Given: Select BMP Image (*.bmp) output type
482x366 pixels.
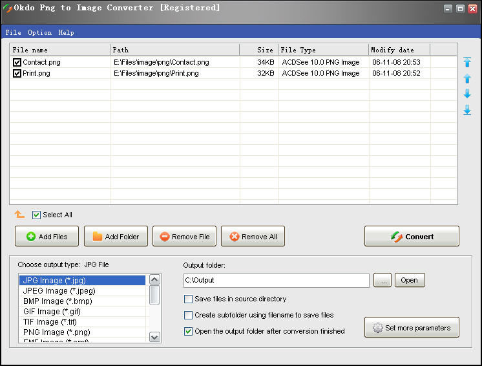Looking at the screenshot, I should click(x=82, y=301).
